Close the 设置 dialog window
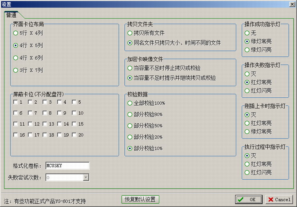The width and height of the screenshot is (297, 207). click(292, 4)
